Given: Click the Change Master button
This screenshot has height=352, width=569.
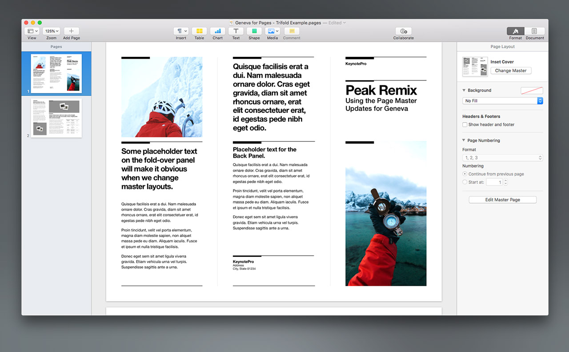Looking at the screenshot, I should pyautogui.click(x=511, y=71).
